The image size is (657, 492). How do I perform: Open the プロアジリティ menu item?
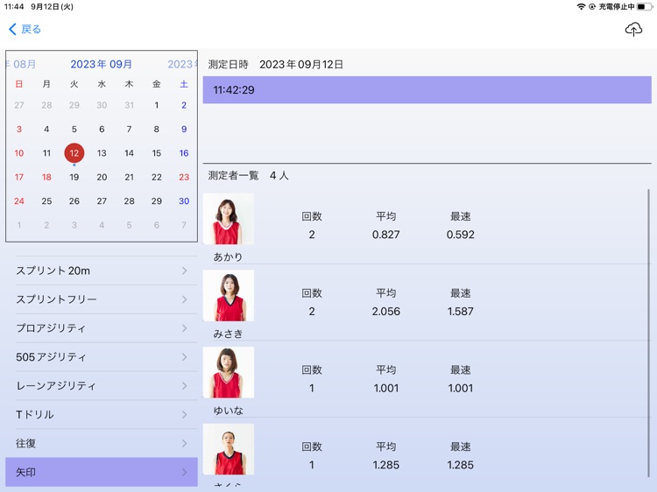coord(102,328)
